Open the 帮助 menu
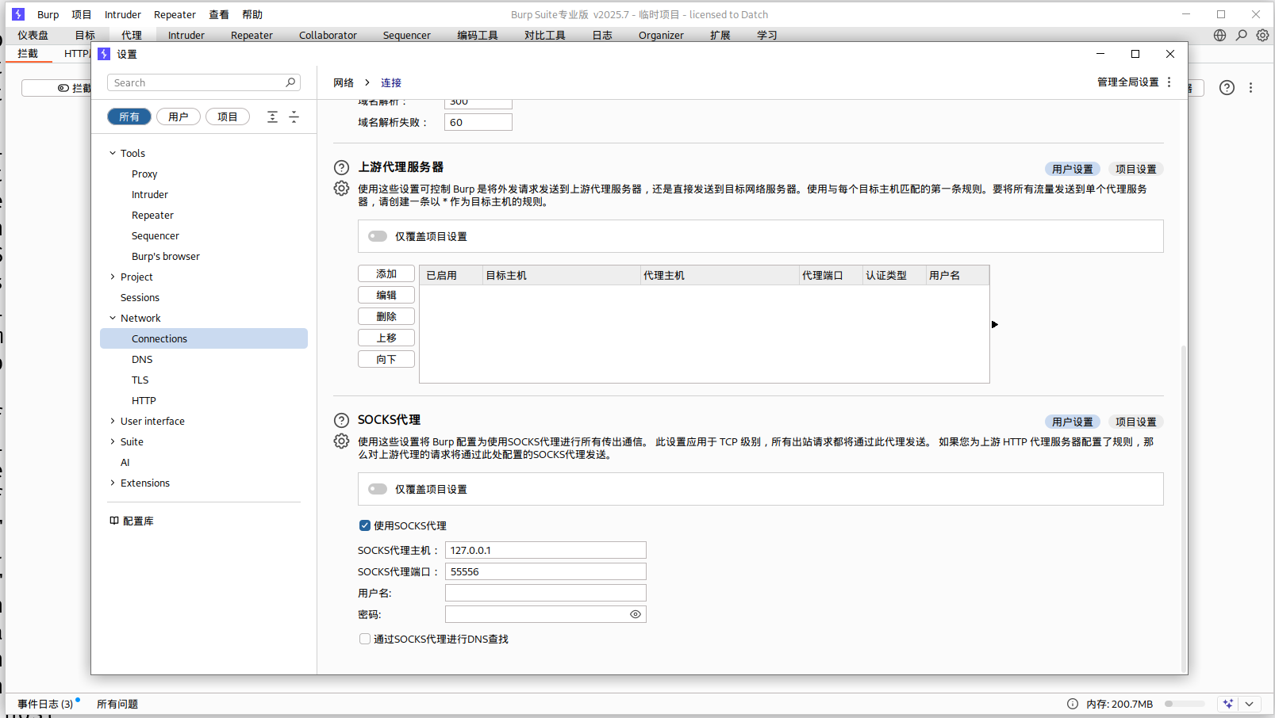 (252, 14)
